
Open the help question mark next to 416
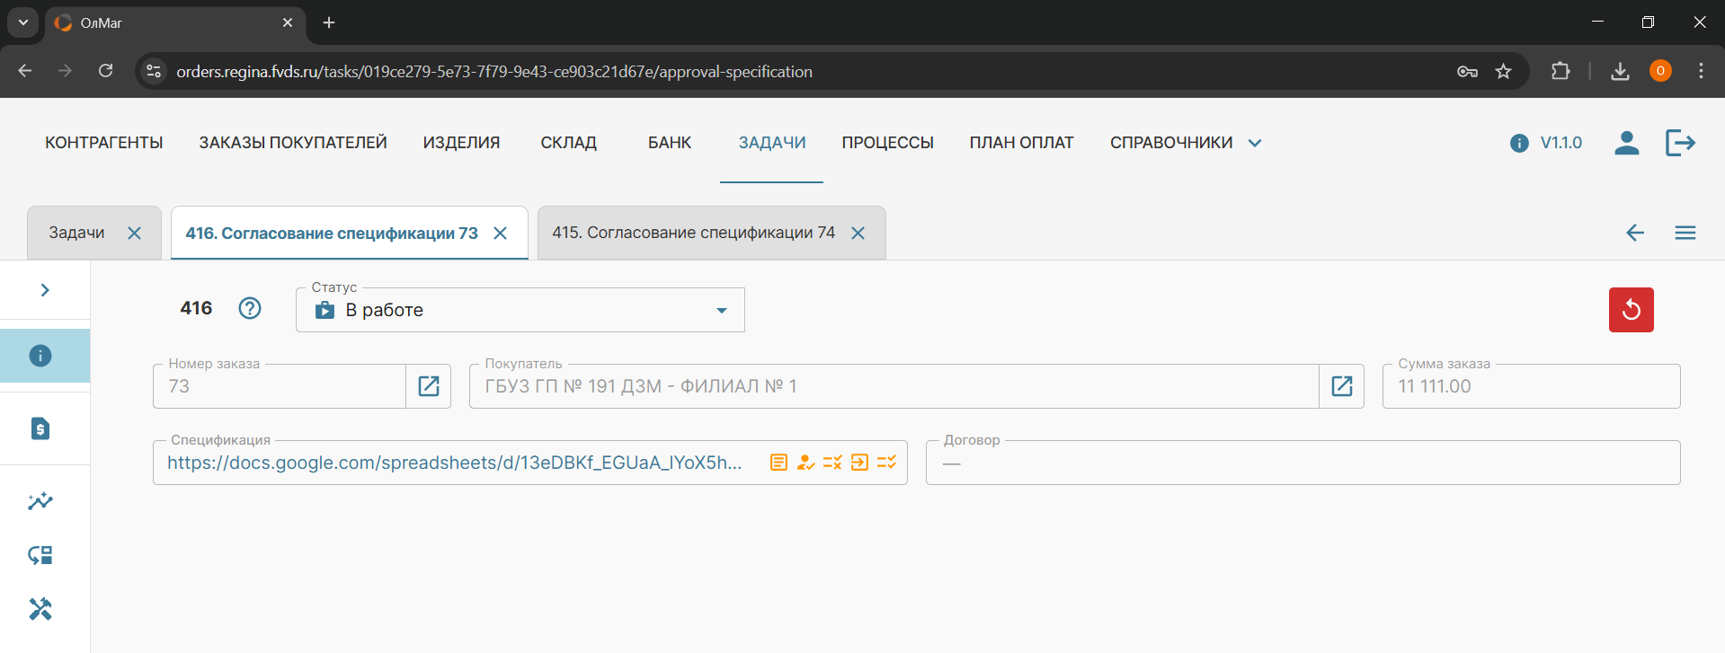pos(250,308)
